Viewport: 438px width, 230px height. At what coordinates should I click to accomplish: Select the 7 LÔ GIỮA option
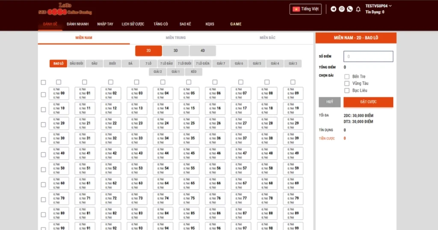click(x=202, y=63)
